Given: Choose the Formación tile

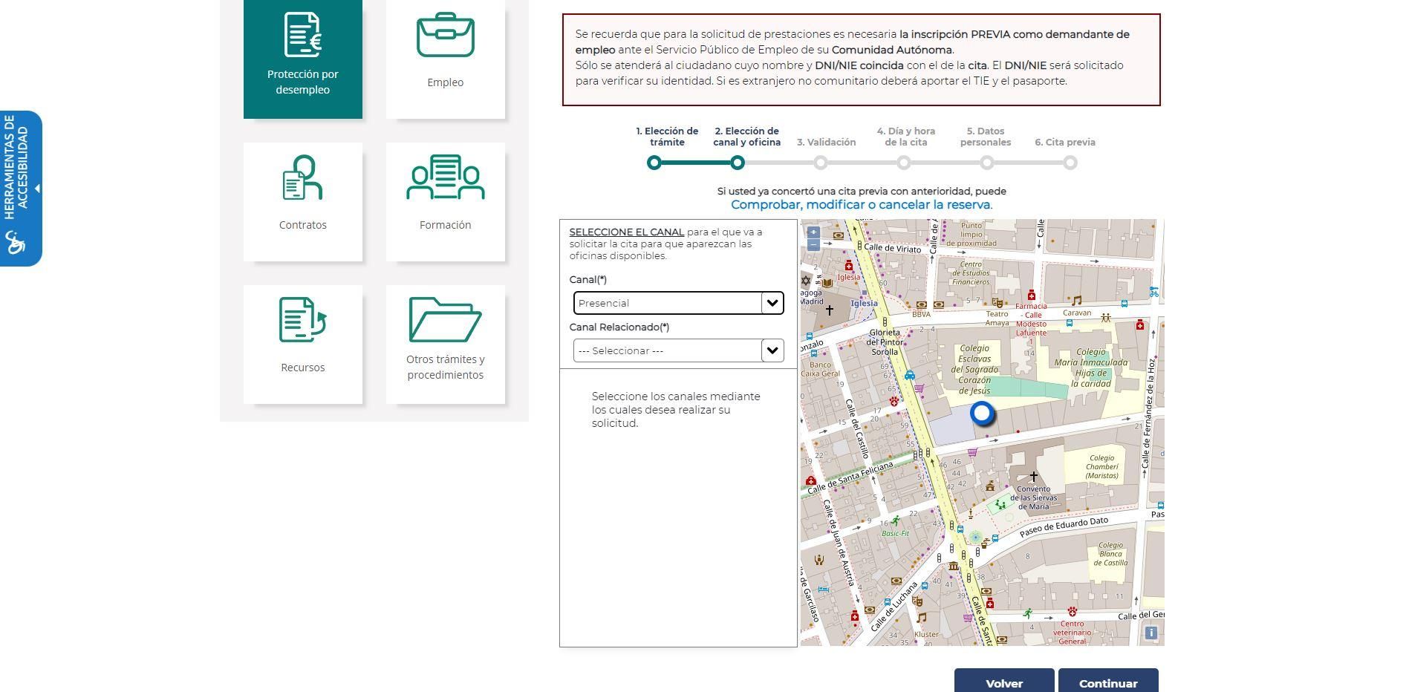Looking at the screenshot, I should [445, 200].
